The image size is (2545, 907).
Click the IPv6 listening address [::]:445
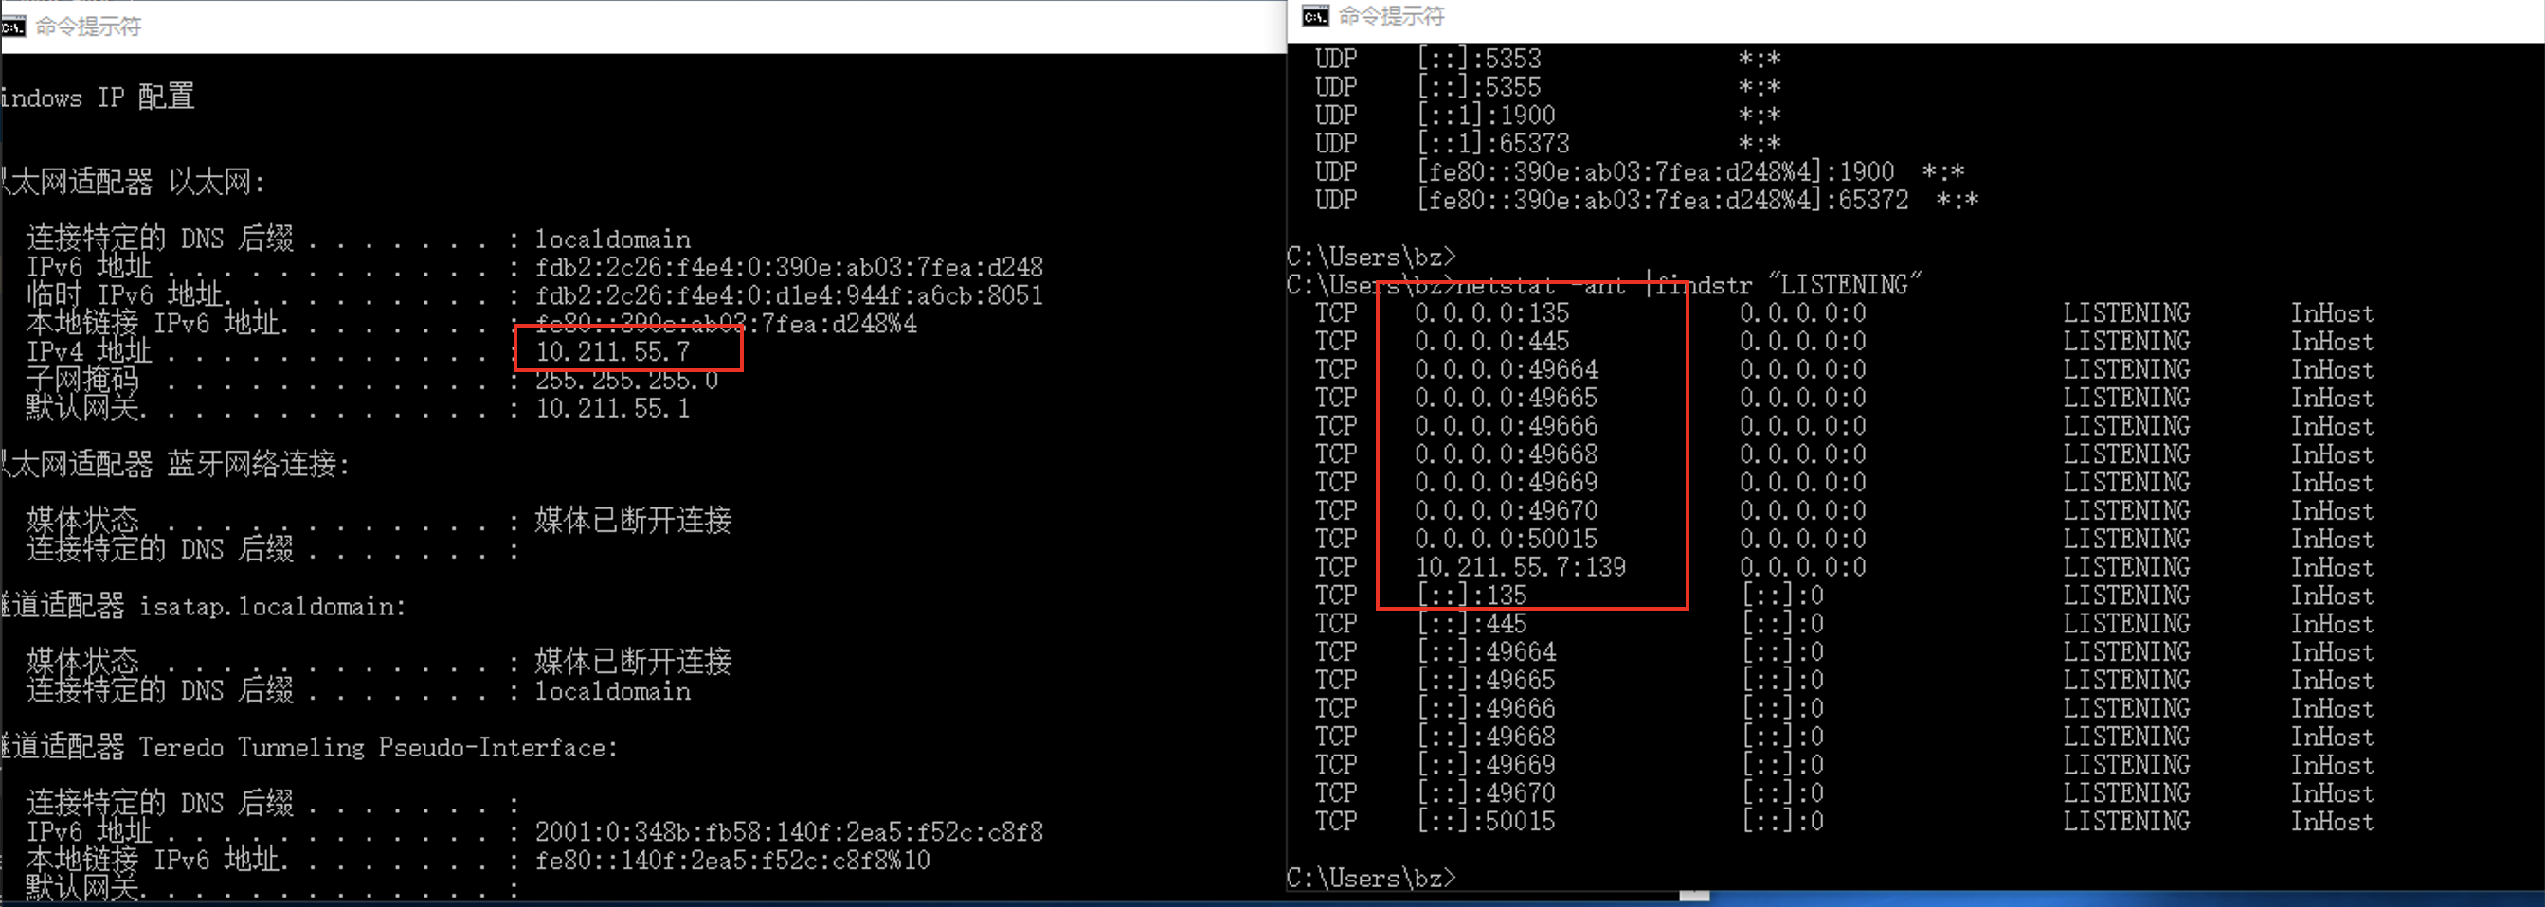coord(1472,624)
